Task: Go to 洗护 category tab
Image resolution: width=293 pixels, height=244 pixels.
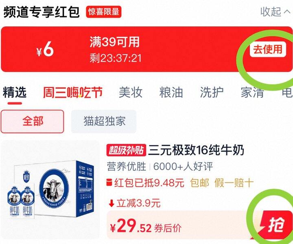Action: click(x=212, y=92)
